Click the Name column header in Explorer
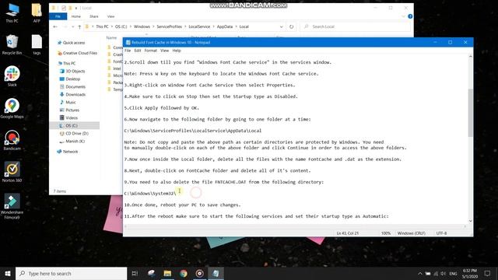Viewport: 498px width, 280px height. pos(111,38)
